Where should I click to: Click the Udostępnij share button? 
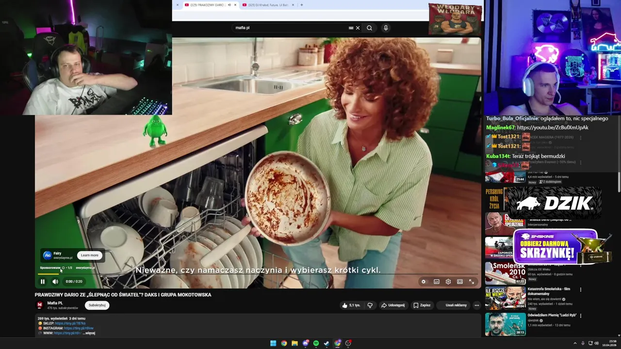(x=393, y=305)
